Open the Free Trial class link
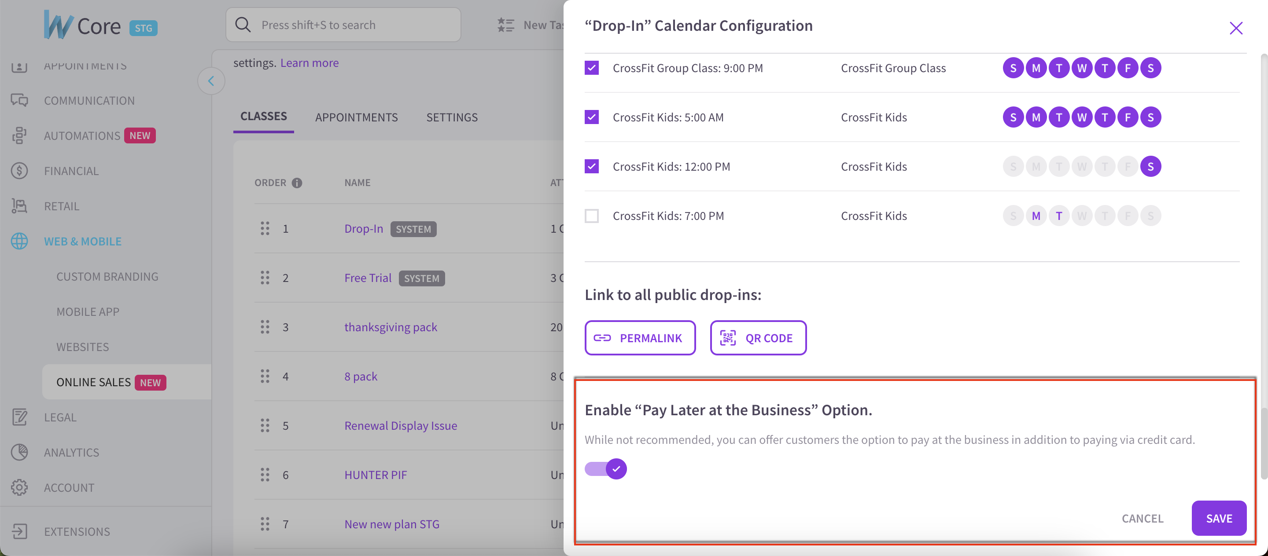The image size is (1268, 556). click(x=368, y=278)
